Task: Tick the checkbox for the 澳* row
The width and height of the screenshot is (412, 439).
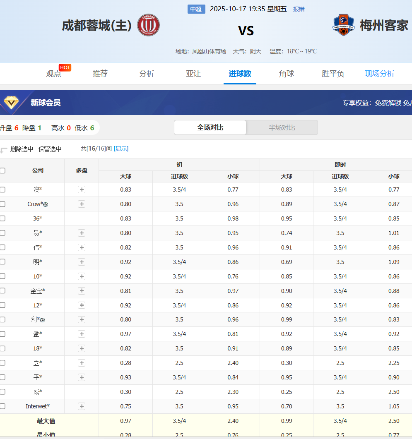Action: [2, 190]
